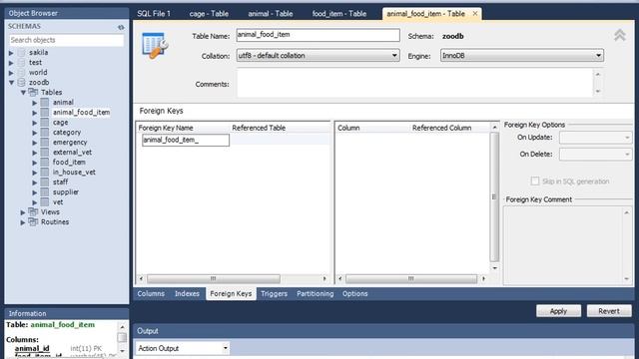Click the Views folder icon

pos(33,212)
